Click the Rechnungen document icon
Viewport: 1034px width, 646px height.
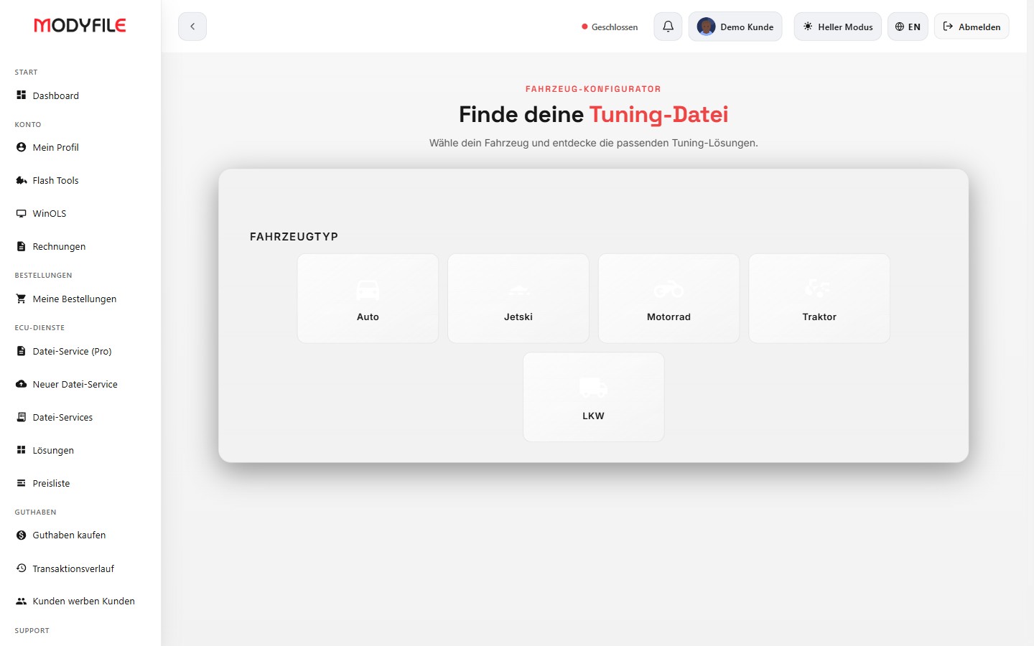pyautogui.click(x=22, y=246)
